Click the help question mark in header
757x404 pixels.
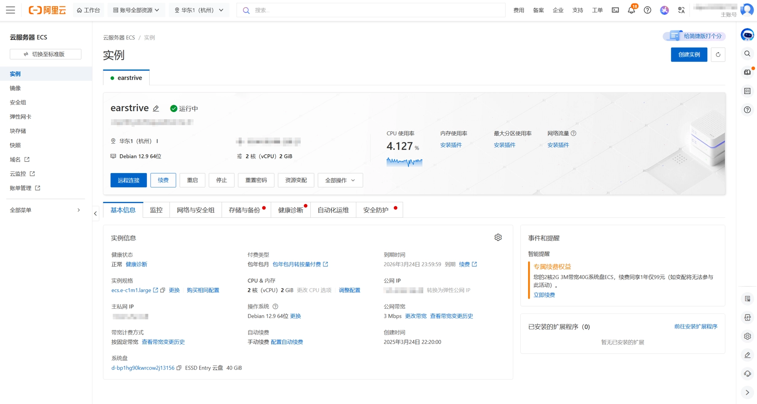pos(647,10)
